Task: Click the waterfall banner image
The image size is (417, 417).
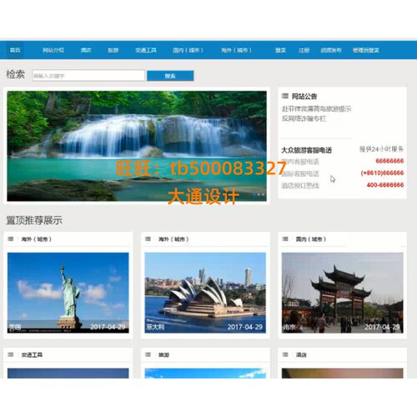Action: tap(137, 146)
